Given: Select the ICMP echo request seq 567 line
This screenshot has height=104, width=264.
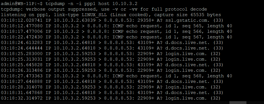Looking at the screenshot, I should pos(117,37).
